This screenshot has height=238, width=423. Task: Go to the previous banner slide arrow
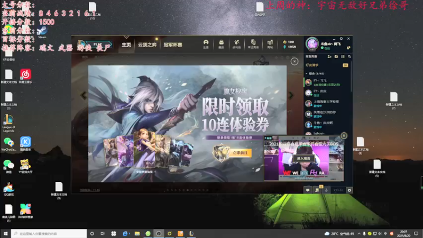click(x=84, y=95)
